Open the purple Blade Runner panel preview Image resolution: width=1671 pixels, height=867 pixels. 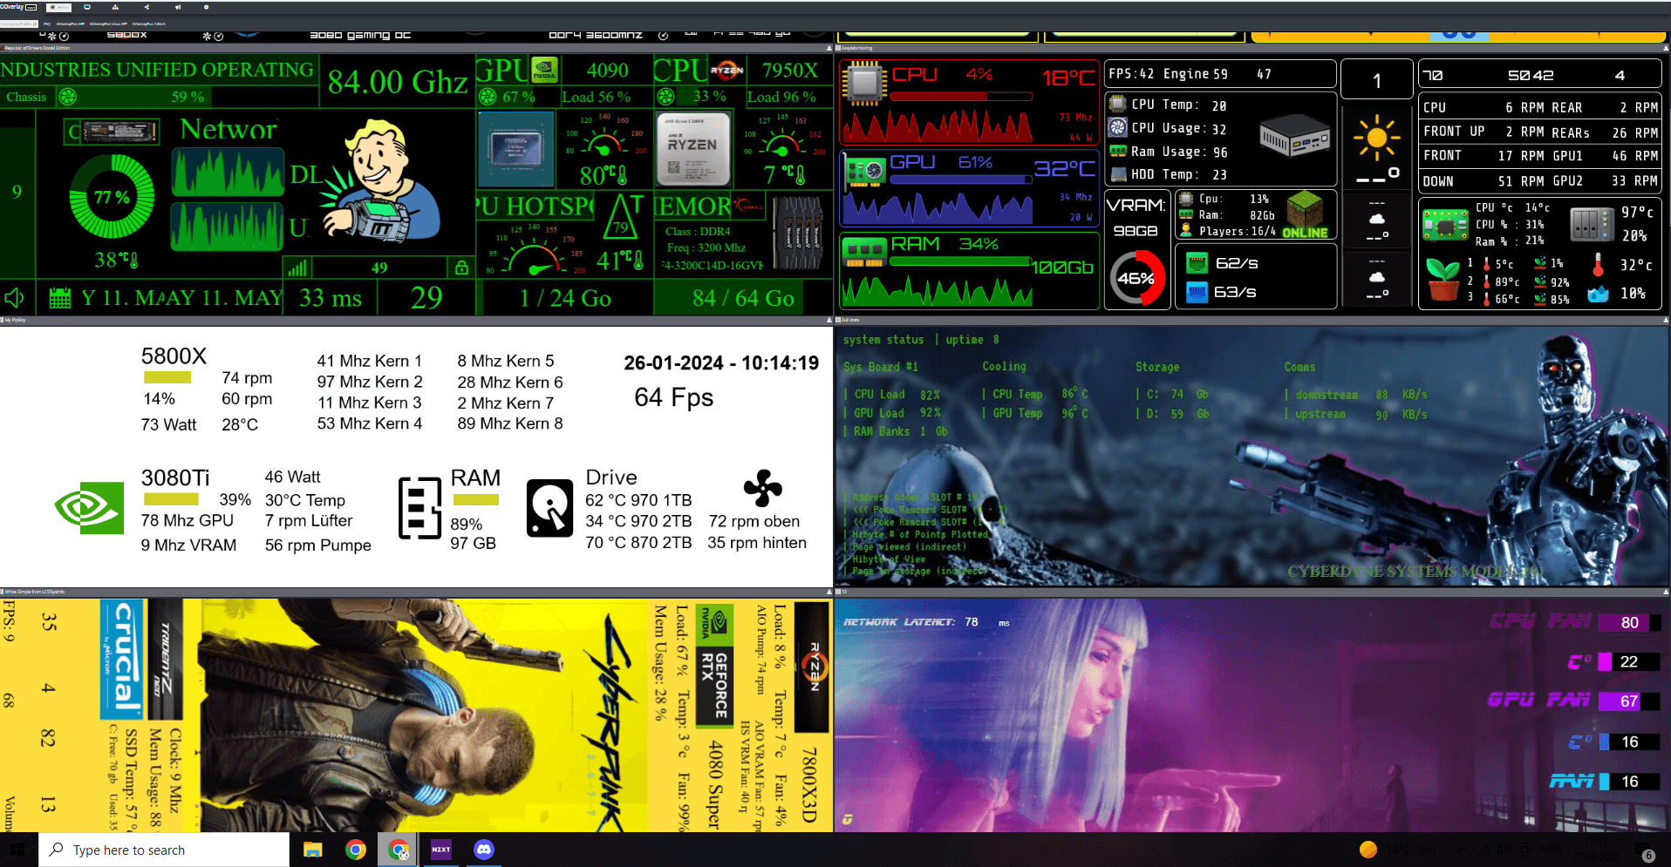click(x=1252, y=715)
